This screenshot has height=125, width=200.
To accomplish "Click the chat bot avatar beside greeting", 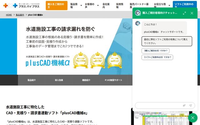I will (137, 23).
